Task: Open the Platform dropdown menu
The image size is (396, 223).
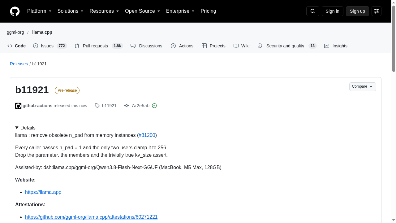Action: click(39, 11)
